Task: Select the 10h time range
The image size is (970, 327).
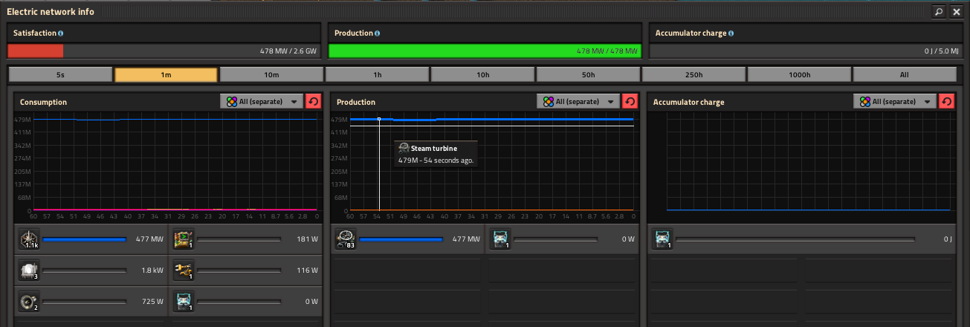Action: [482, 75]
